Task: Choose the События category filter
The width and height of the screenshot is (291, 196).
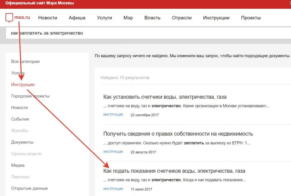Action: click(x=20, y=119)
